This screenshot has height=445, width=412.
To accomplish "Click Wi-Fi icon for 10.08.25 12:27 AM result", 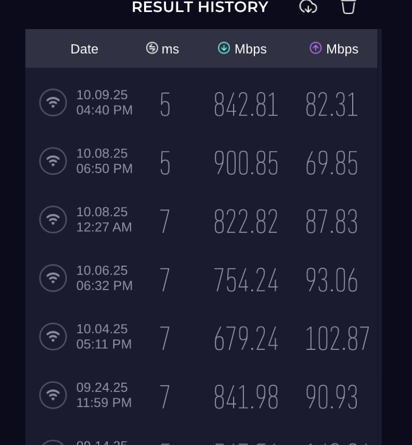I will pos(53,219).
